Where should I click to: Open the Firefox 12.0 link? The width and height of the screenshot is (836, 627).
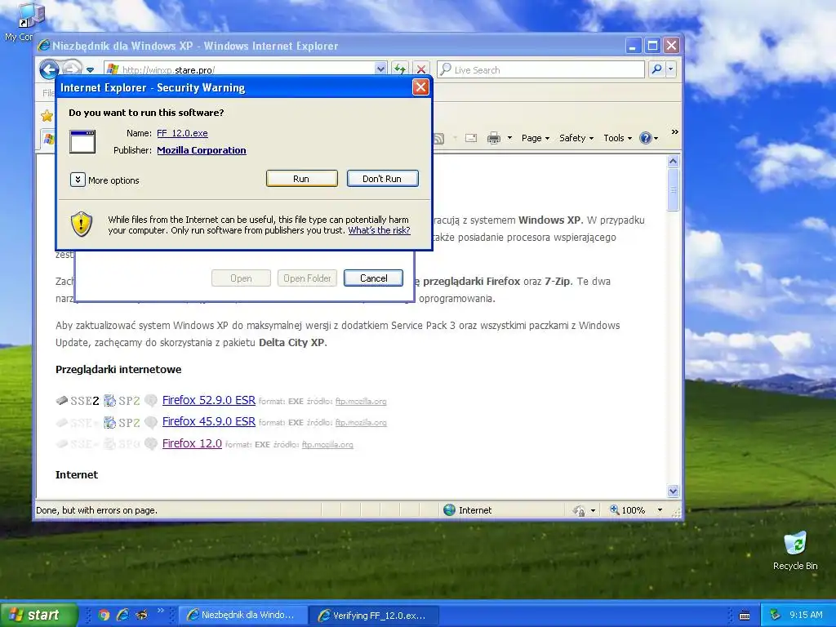coord(192,443)
